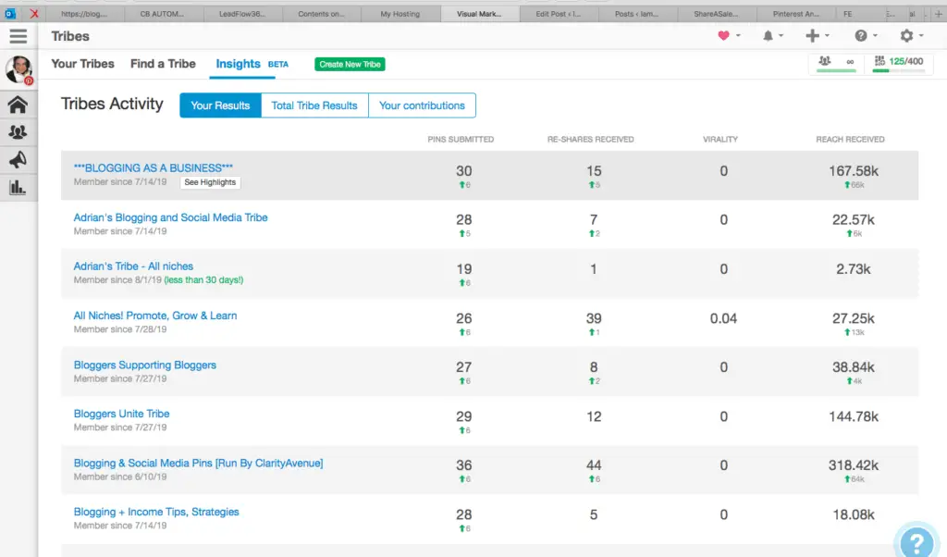
Task: Switch to the LeadFlow36... browser tab
Action: 242,14
